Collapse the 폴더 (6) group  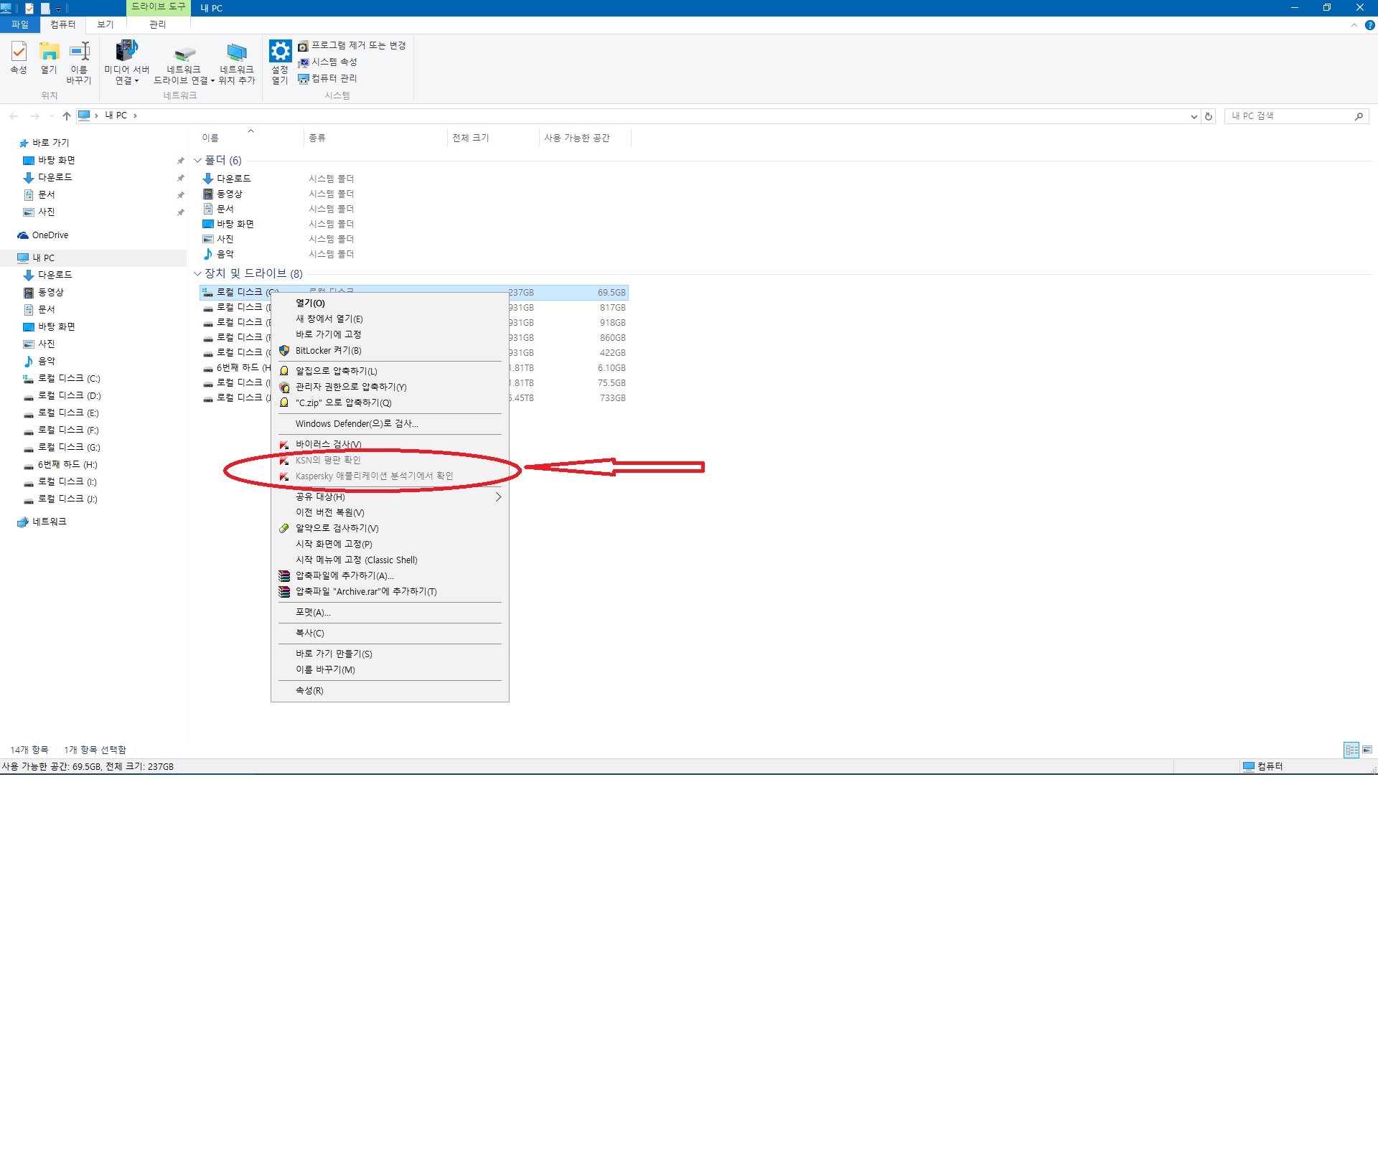coord(197,161)
